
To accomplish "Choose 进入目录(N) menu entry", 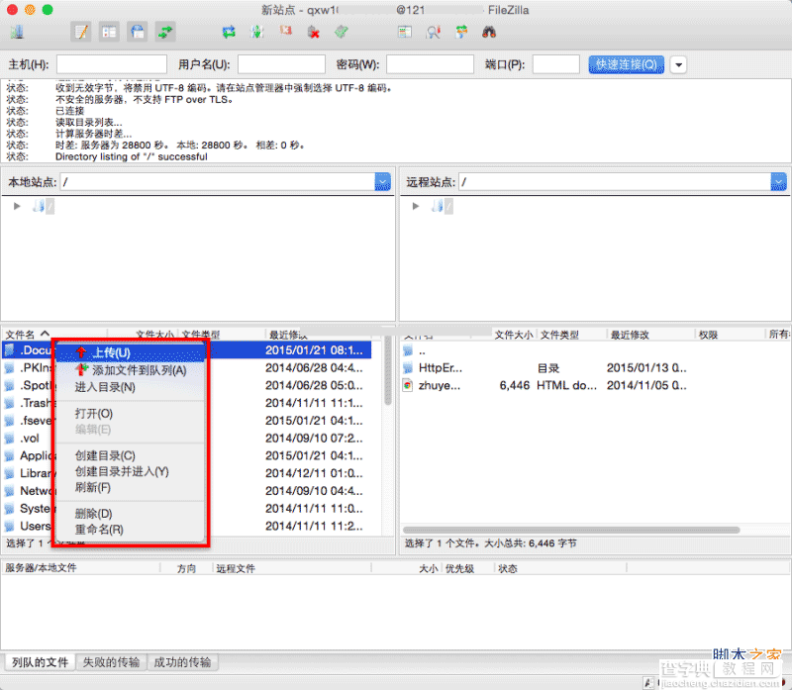I will coord(131,387).
